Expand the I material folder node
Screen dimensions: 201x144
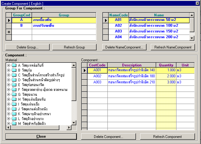pyautogui.click(x=8, y=104)
